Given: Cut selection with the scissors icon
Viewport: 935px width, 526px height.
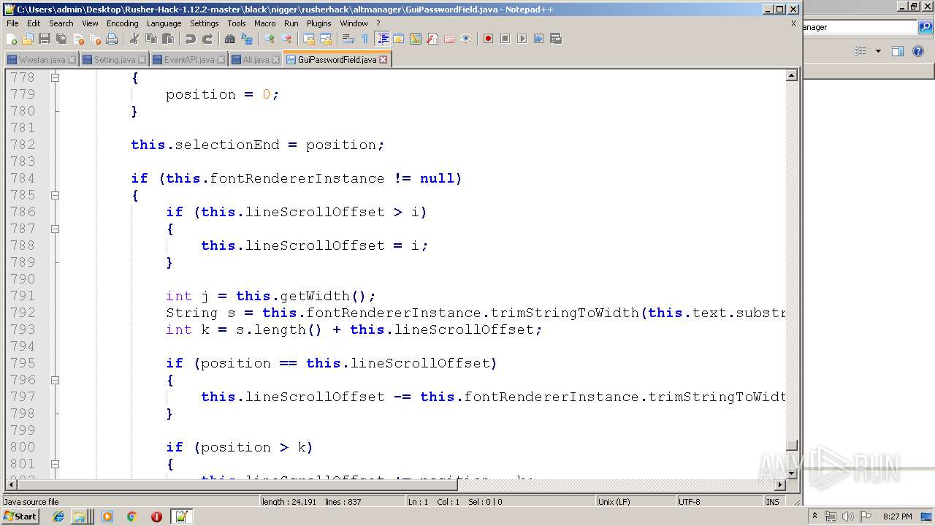Looking at the screenshot, I should click(134, 39).
